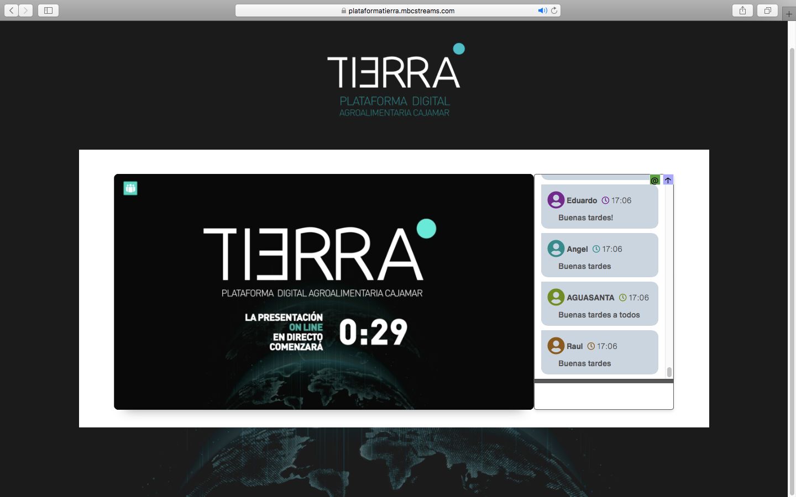This screenshot has width=796, height=497.
Task: Click the lock icon in the address bar
Action: [344, 10]
